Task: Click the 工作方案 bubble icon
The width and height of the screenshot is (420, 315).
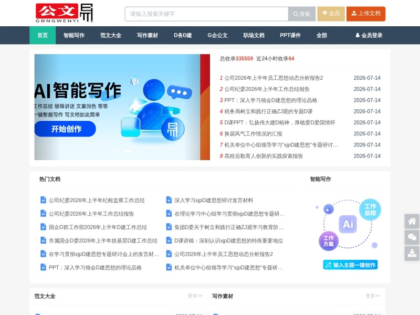Action: (x=329, y=241)
